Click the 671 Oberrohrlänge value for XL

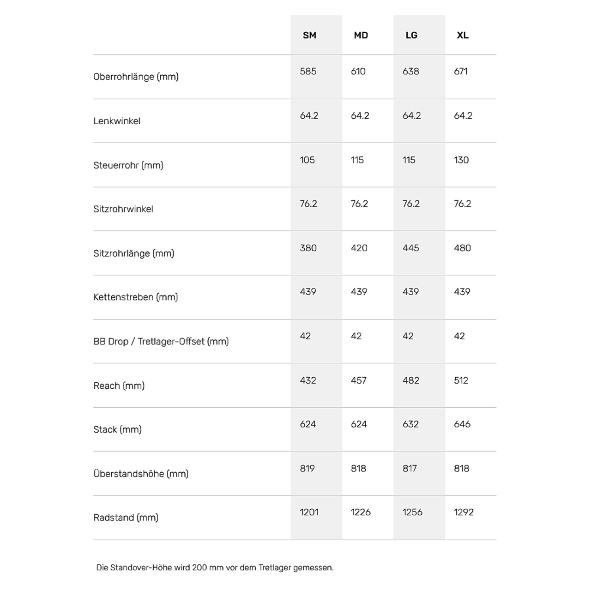coord(461,72)
